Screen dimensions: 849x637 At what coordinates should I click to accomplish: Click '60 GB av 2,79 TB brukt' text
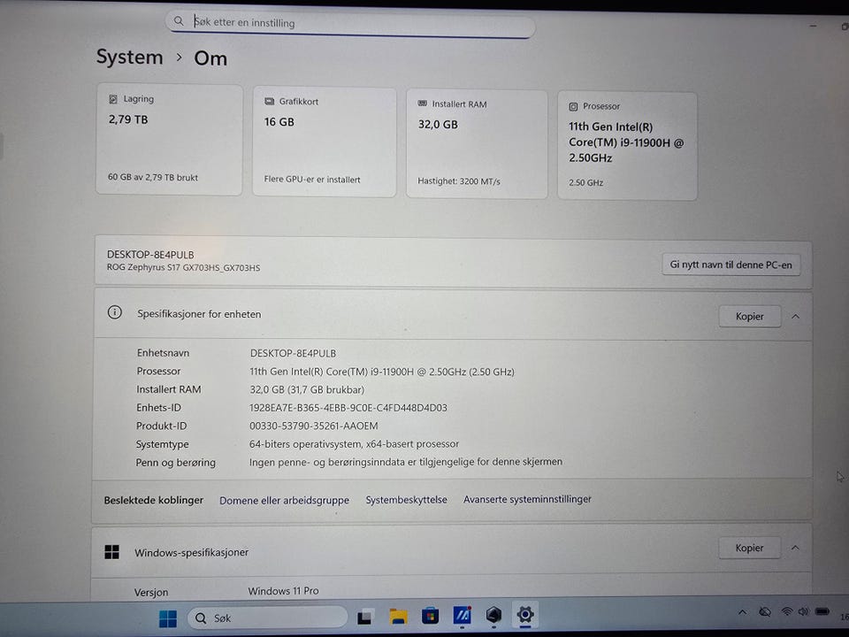tap(153, 177)
